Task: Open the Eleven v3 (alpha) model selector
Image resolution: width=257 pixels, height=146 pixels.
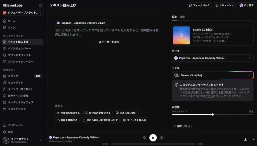Action: coord(212,75)
